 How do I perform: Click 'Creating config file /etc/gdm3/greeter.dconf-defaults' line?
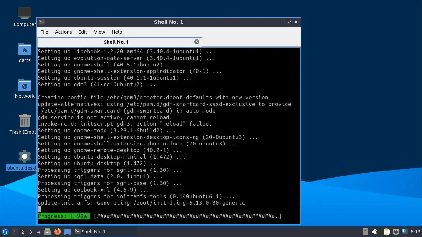153,97
